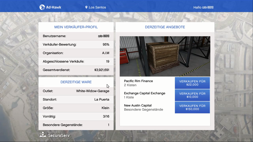Select the Derzeitige Ware header
The height and width of the screenshot is (142, 253).
[x=76, y=82]
